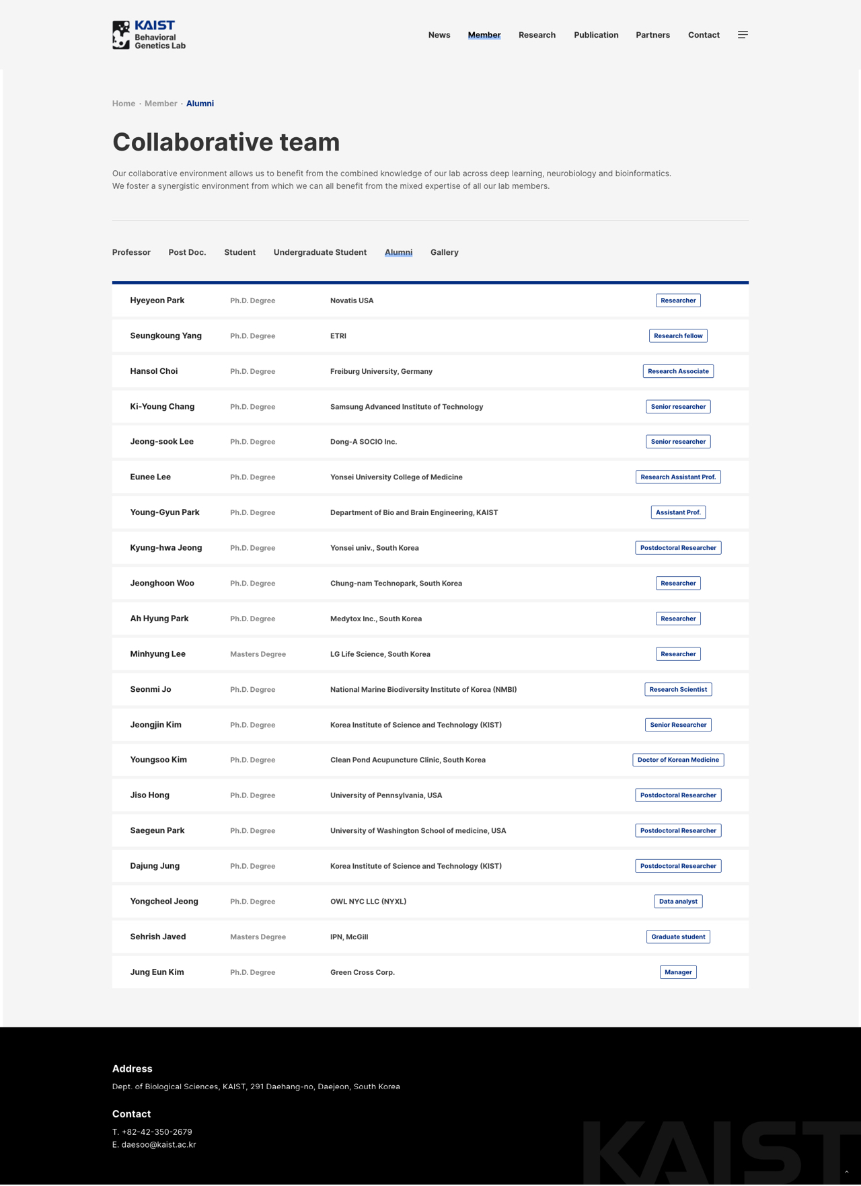Click the name Dajung Jung
Viewport: 861px width, 1186px height.
tap(155, 866)
